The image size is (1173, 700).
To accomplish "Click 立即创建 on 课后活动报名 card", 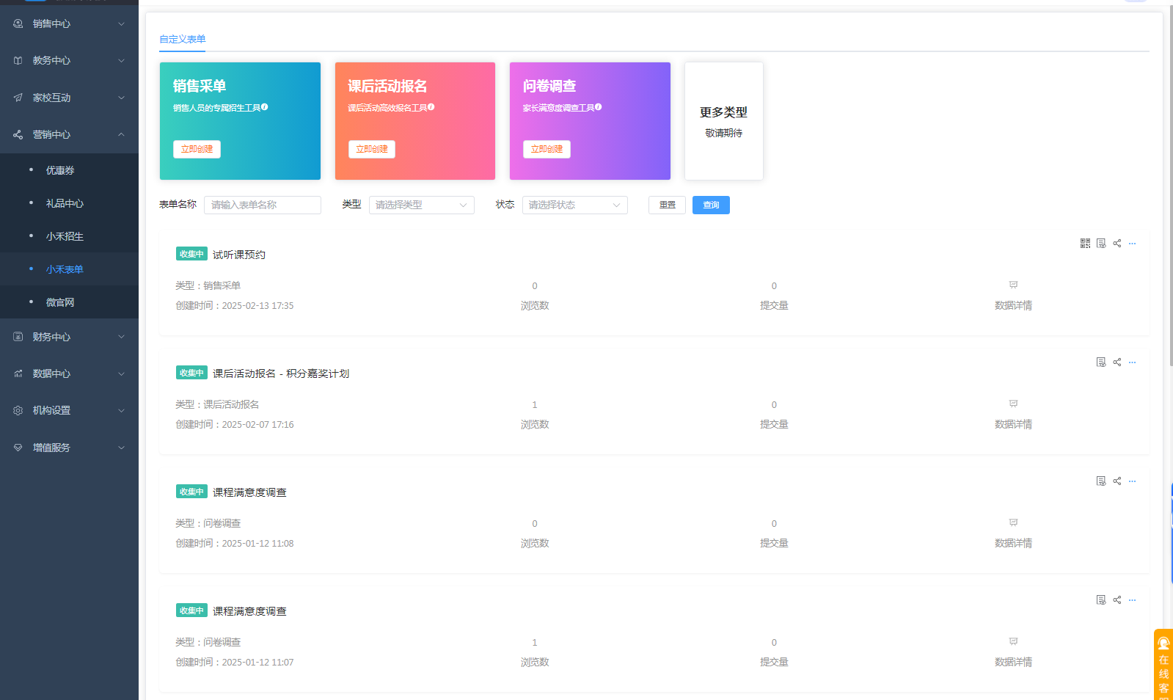I will click(372, 149).
